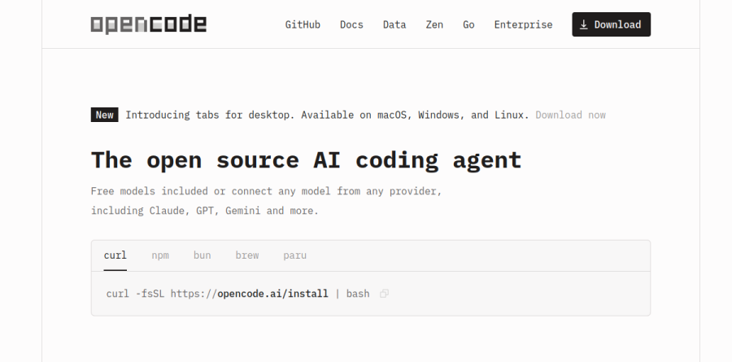Click the New badge
Viewport: 732px width, 362px height.
point(105,115)
